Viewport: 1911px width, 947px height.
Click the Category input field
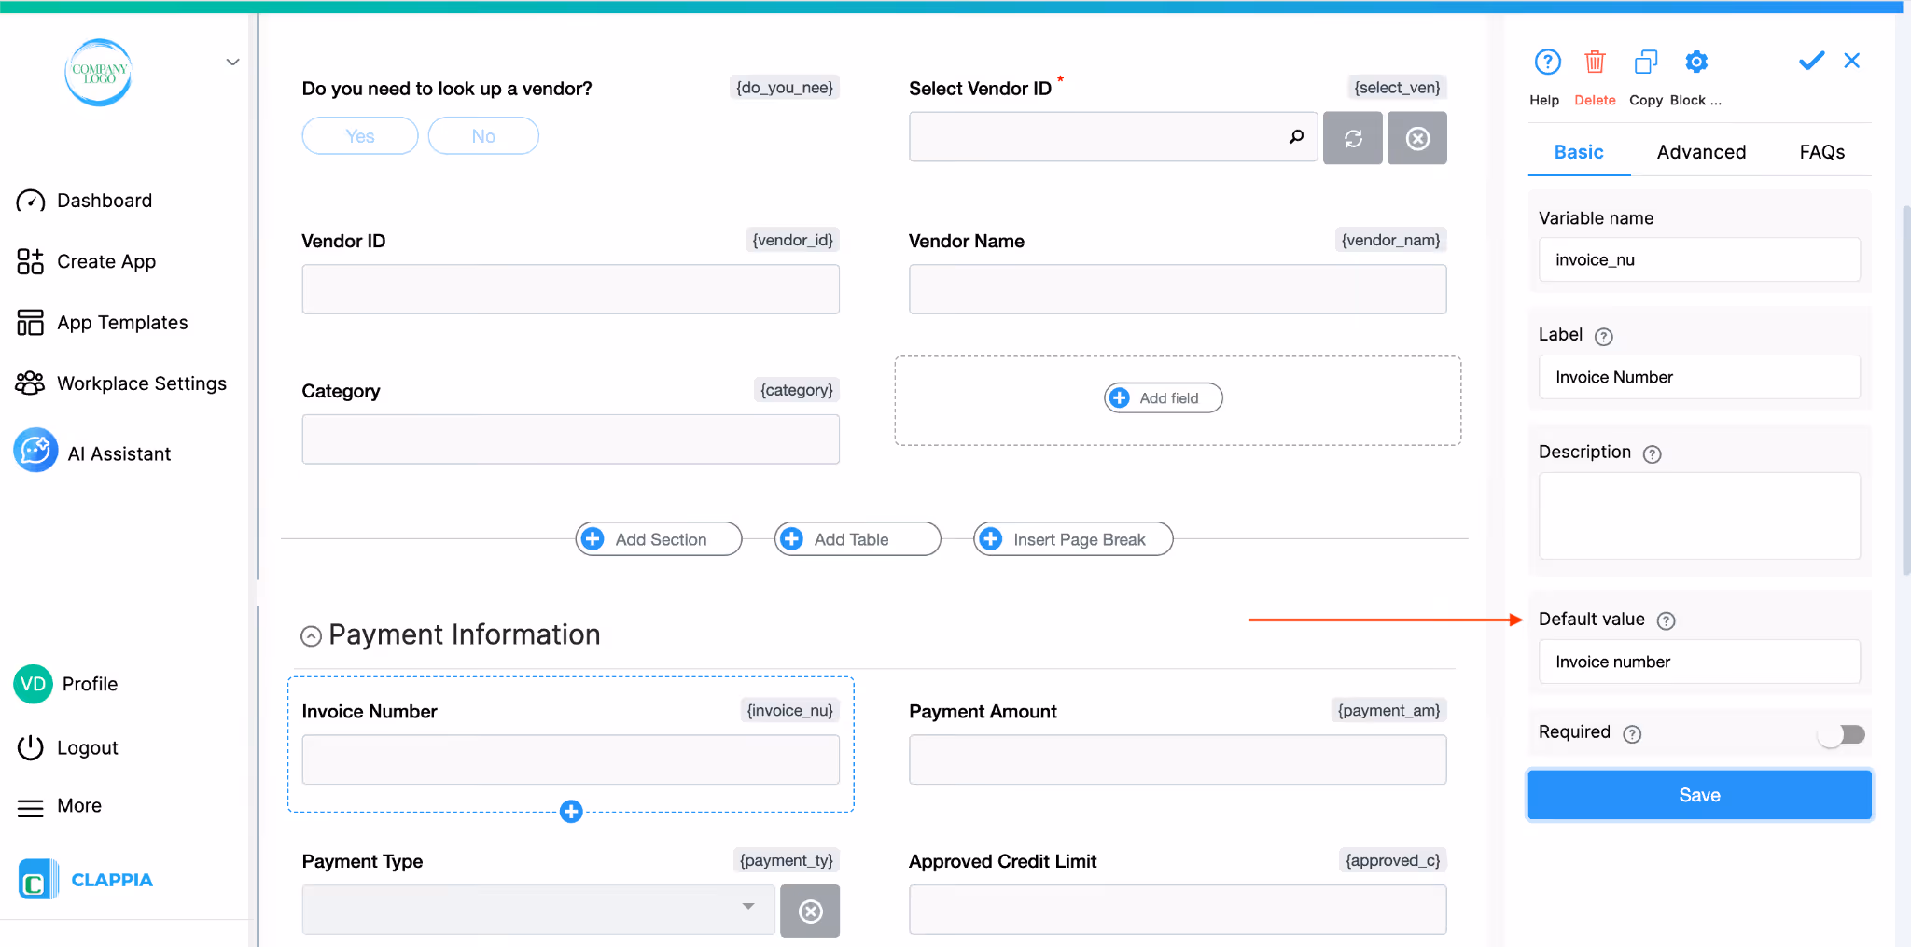570,439
